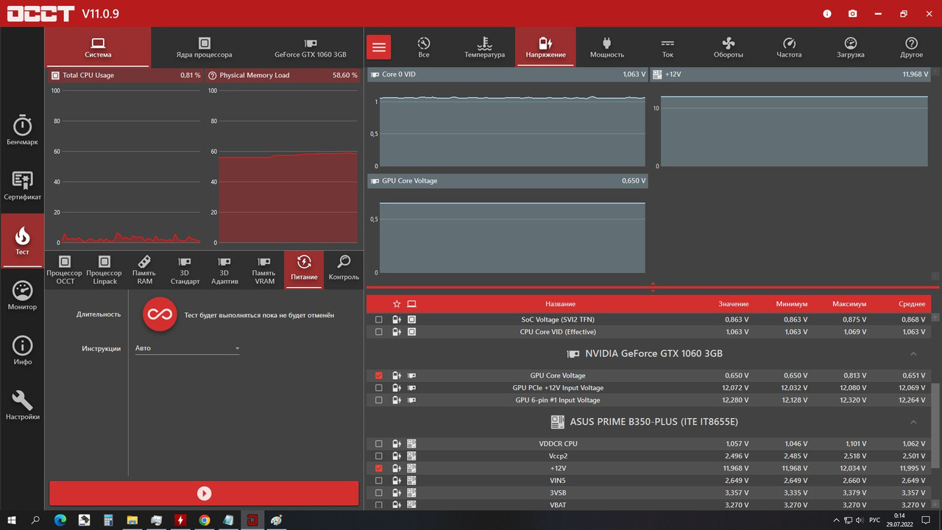This screenshot has height=530, width=942.
Task: Click the РУС language indicator
Action: 874,520
